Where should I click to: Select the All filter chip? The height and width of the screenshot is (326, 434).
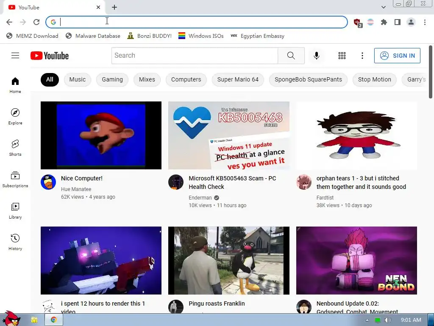(x=50, y=79)
